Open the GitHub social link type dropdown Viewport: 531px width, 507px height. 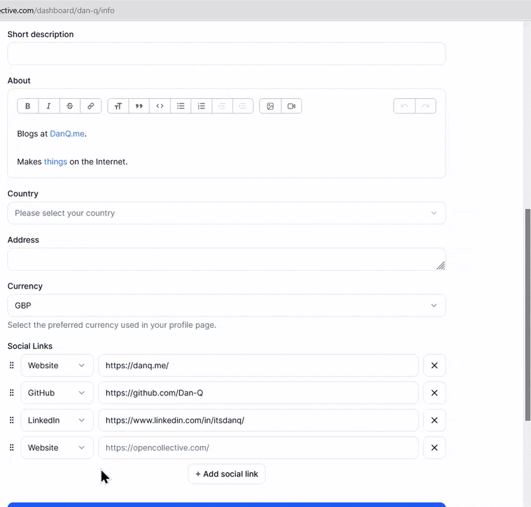57,393
